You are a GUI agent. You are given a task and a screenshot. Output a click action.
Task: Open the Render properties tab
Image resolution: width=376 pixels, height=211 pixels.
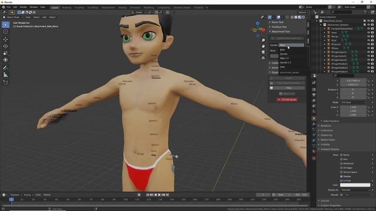coord(314,90)
